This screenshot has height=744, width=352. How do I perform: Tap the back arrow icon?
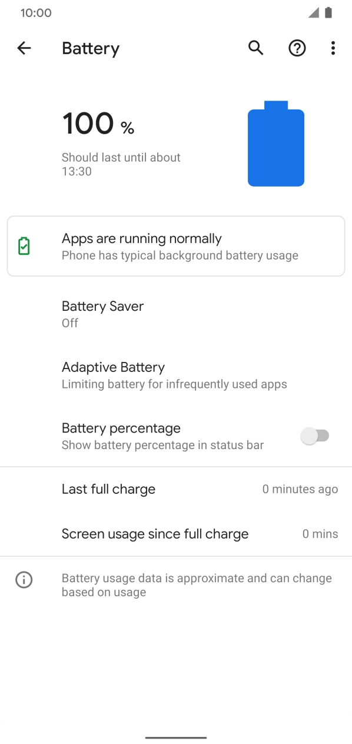tap(24, 48)
